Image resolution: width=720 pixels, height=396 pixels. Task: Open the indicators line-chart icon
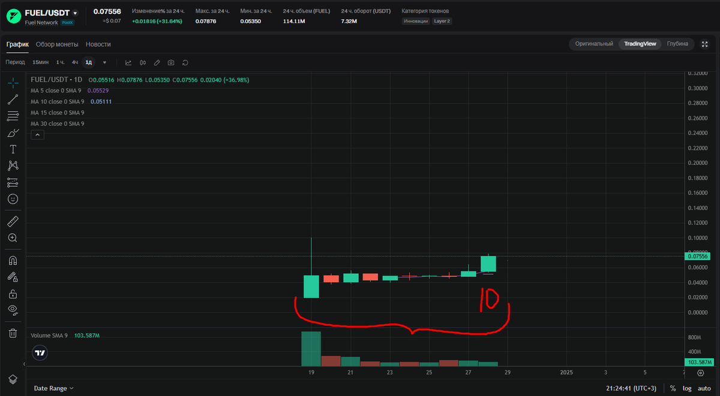click(x=128, y=62)
